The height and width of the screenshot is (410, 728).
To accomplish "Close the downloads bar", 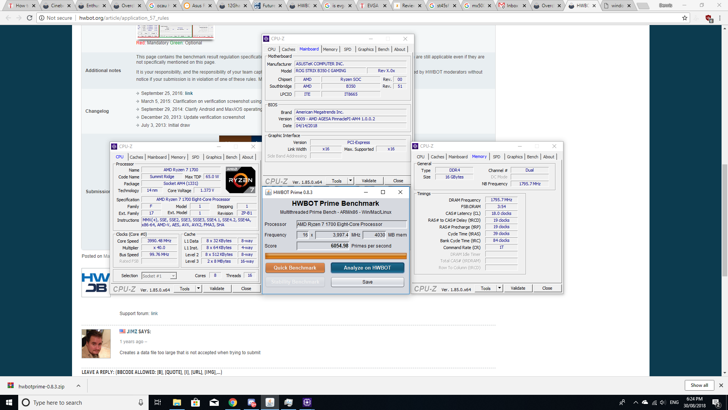I will tap(721, 385).
